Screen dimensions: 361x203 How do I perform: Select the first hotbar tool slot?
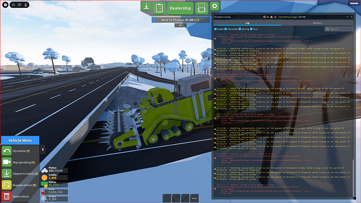pyautogui.click(x=167, y=198)
